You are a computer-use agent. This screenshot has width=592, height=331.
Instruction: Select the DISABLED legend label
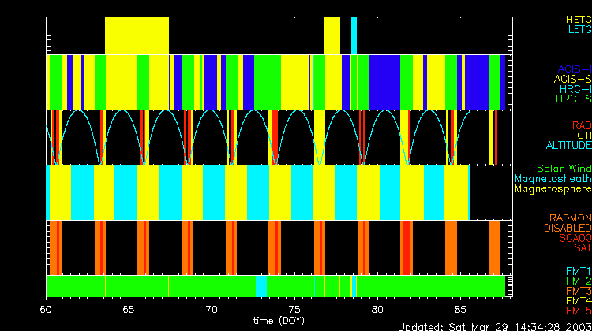(x=566, y=229)
